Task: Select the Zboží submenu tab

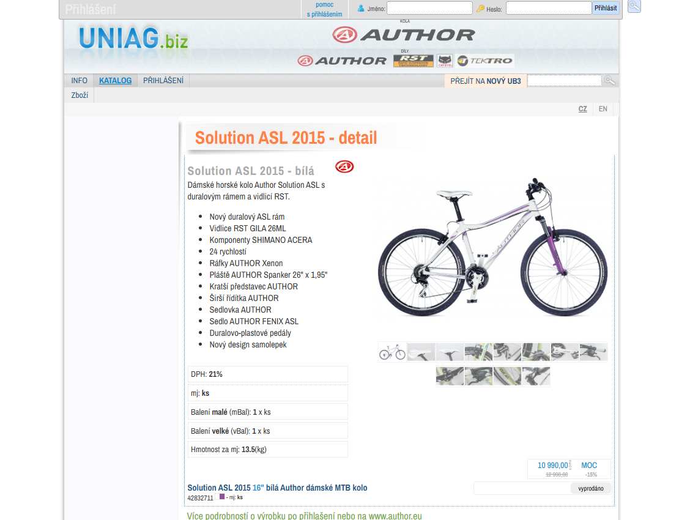Action: [80, 95]
